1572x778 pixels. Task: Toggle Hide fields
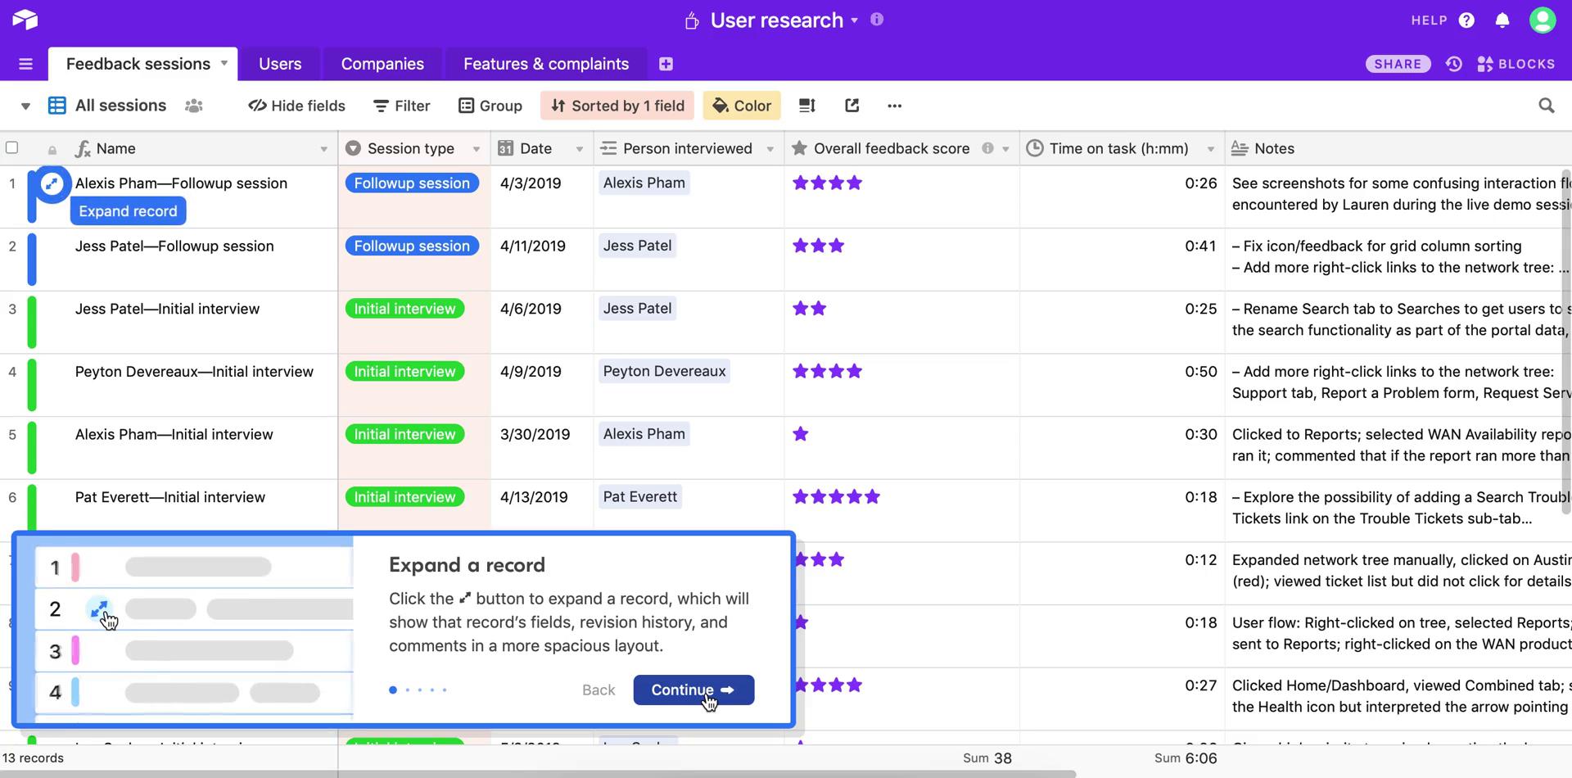(x=296, y=105)
